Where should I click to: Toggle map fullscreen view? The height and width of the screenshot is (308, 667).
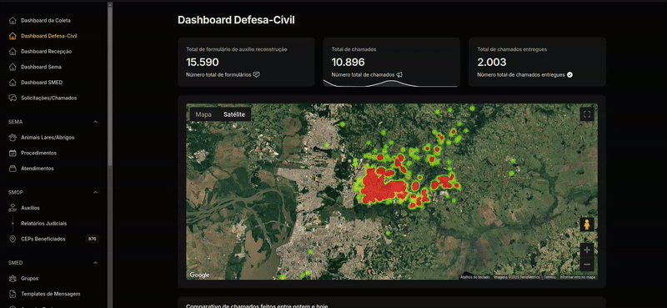(587, 114)
